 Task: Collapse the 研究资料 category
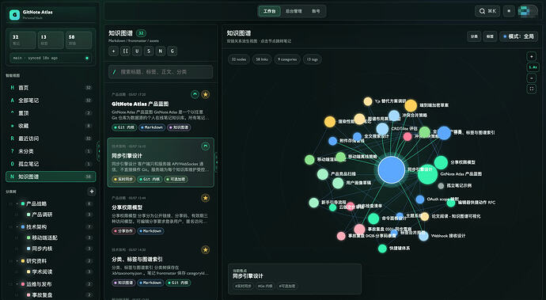(17, 261)
